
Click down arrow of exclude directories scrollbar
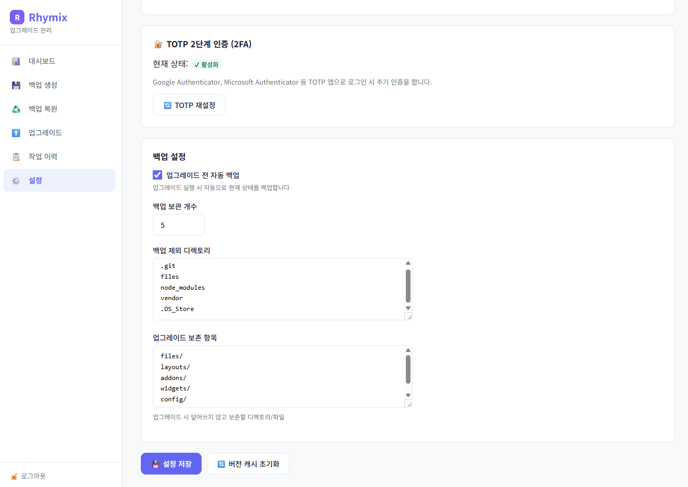point(408,308)
